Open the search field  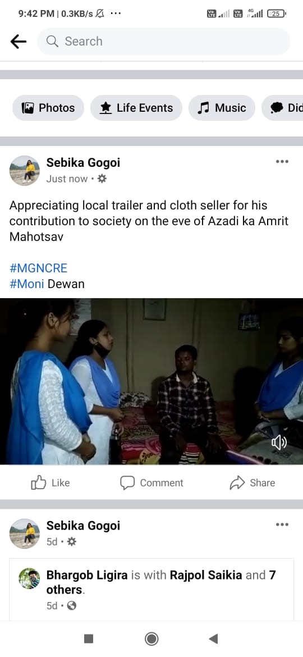coord(164,42)
